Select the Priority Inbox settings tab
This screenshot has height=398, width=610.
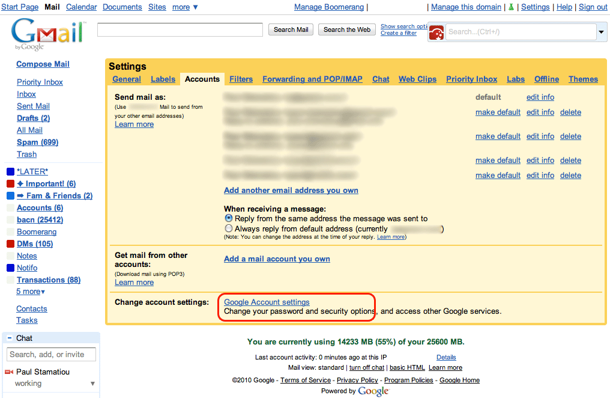[x=471, y=79]
